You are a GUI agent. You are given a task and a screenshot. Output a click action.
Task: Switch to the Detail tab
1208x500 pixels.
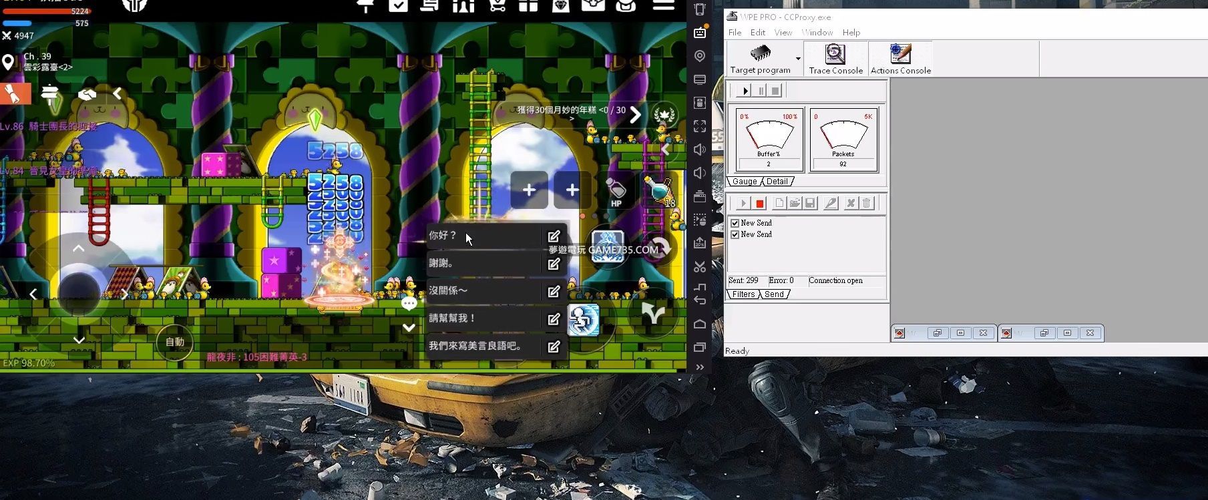(x=777, y=182)
